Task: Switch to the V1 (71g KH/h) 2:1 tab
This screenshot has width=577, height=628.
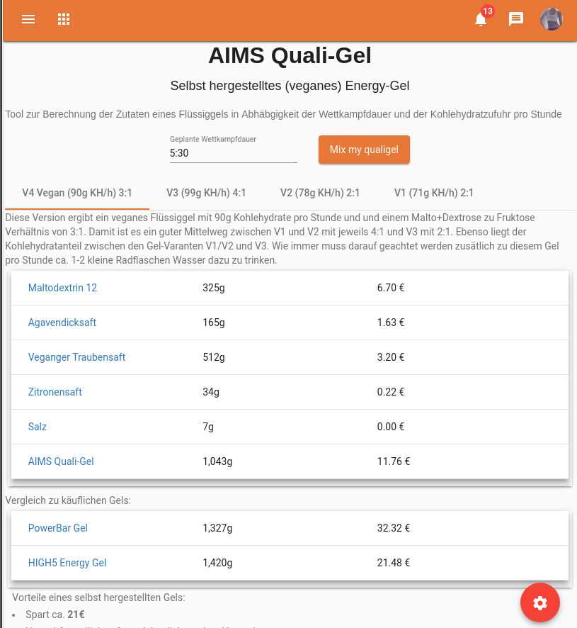Action: pos(434,193)
